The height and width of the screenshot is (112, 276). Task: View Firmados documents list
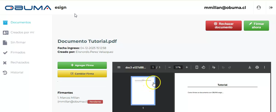18,52
